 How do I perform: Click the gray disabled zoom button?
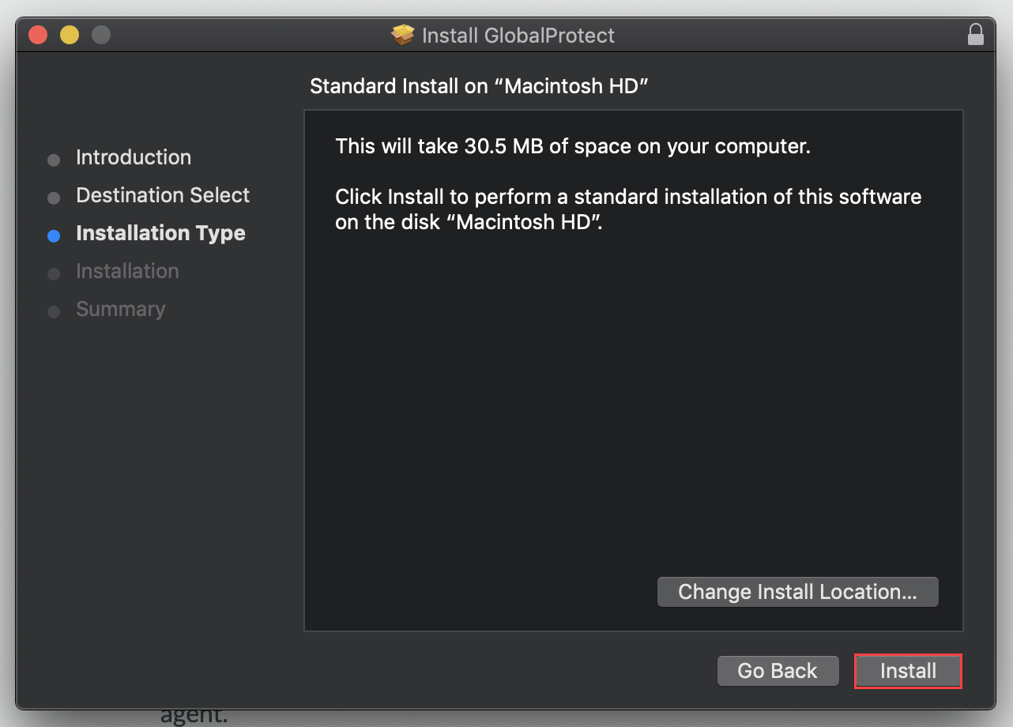pos(101,35)
